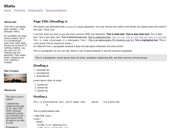Open the link that opens in a new tab
Viewport: 171px width, 128px height.
pos(146,37)
